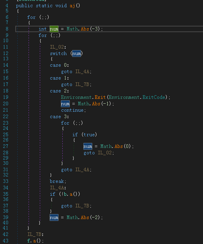Click the label "IL_02:" on line 11
Viewport: 203px width, 244px height.
(58, 47)
